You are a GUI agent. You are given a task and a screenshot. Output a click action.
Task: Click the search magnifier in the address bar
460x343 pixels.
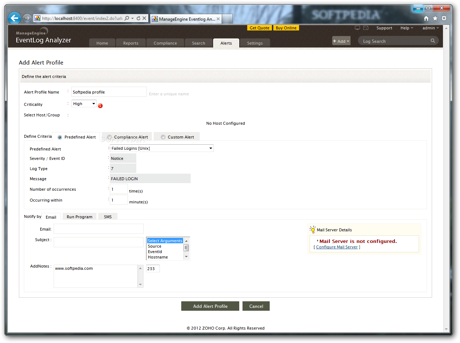(127, 18)
